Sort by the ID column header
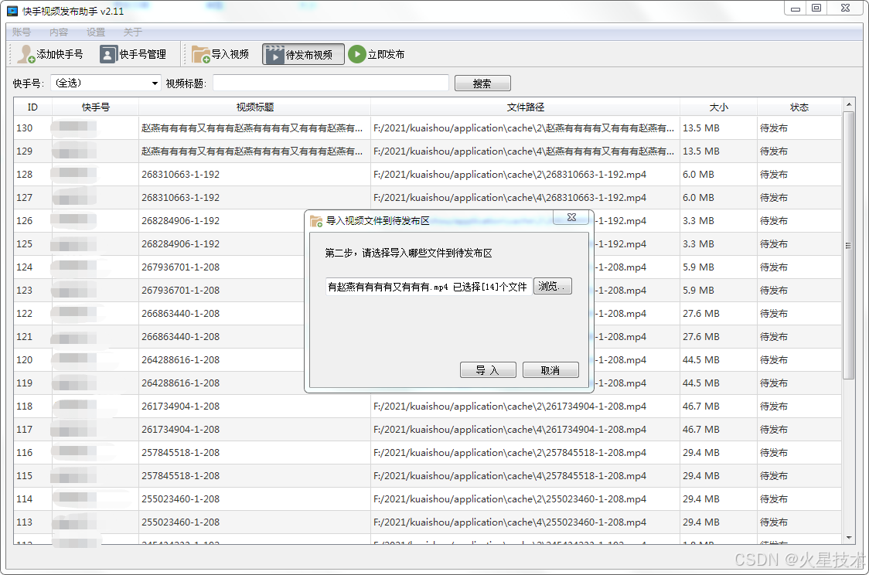Screen dimensions: 869x575 [x=32, y=107]
